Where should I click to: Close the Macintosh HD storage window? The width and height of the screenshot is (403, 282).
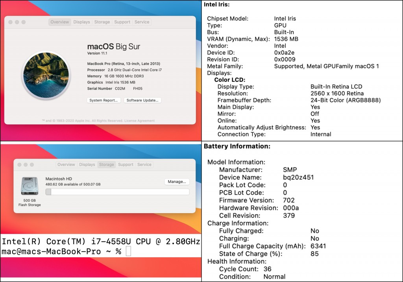[20, 165]
